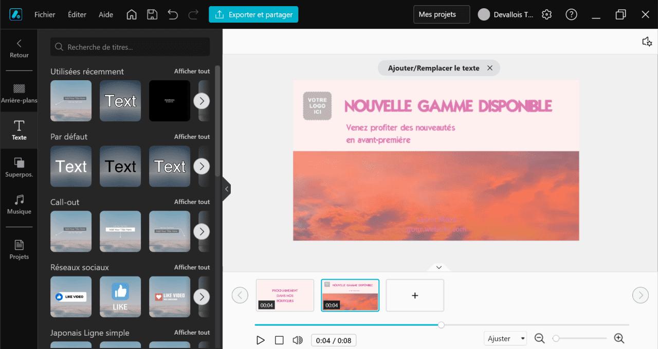Select first default Text style thumbnail

tap(71, 166)
